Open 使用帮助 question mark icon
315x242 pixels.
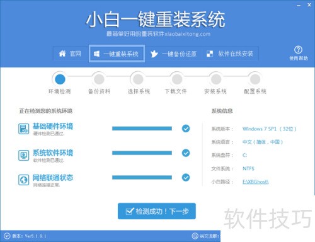(298, 50)
